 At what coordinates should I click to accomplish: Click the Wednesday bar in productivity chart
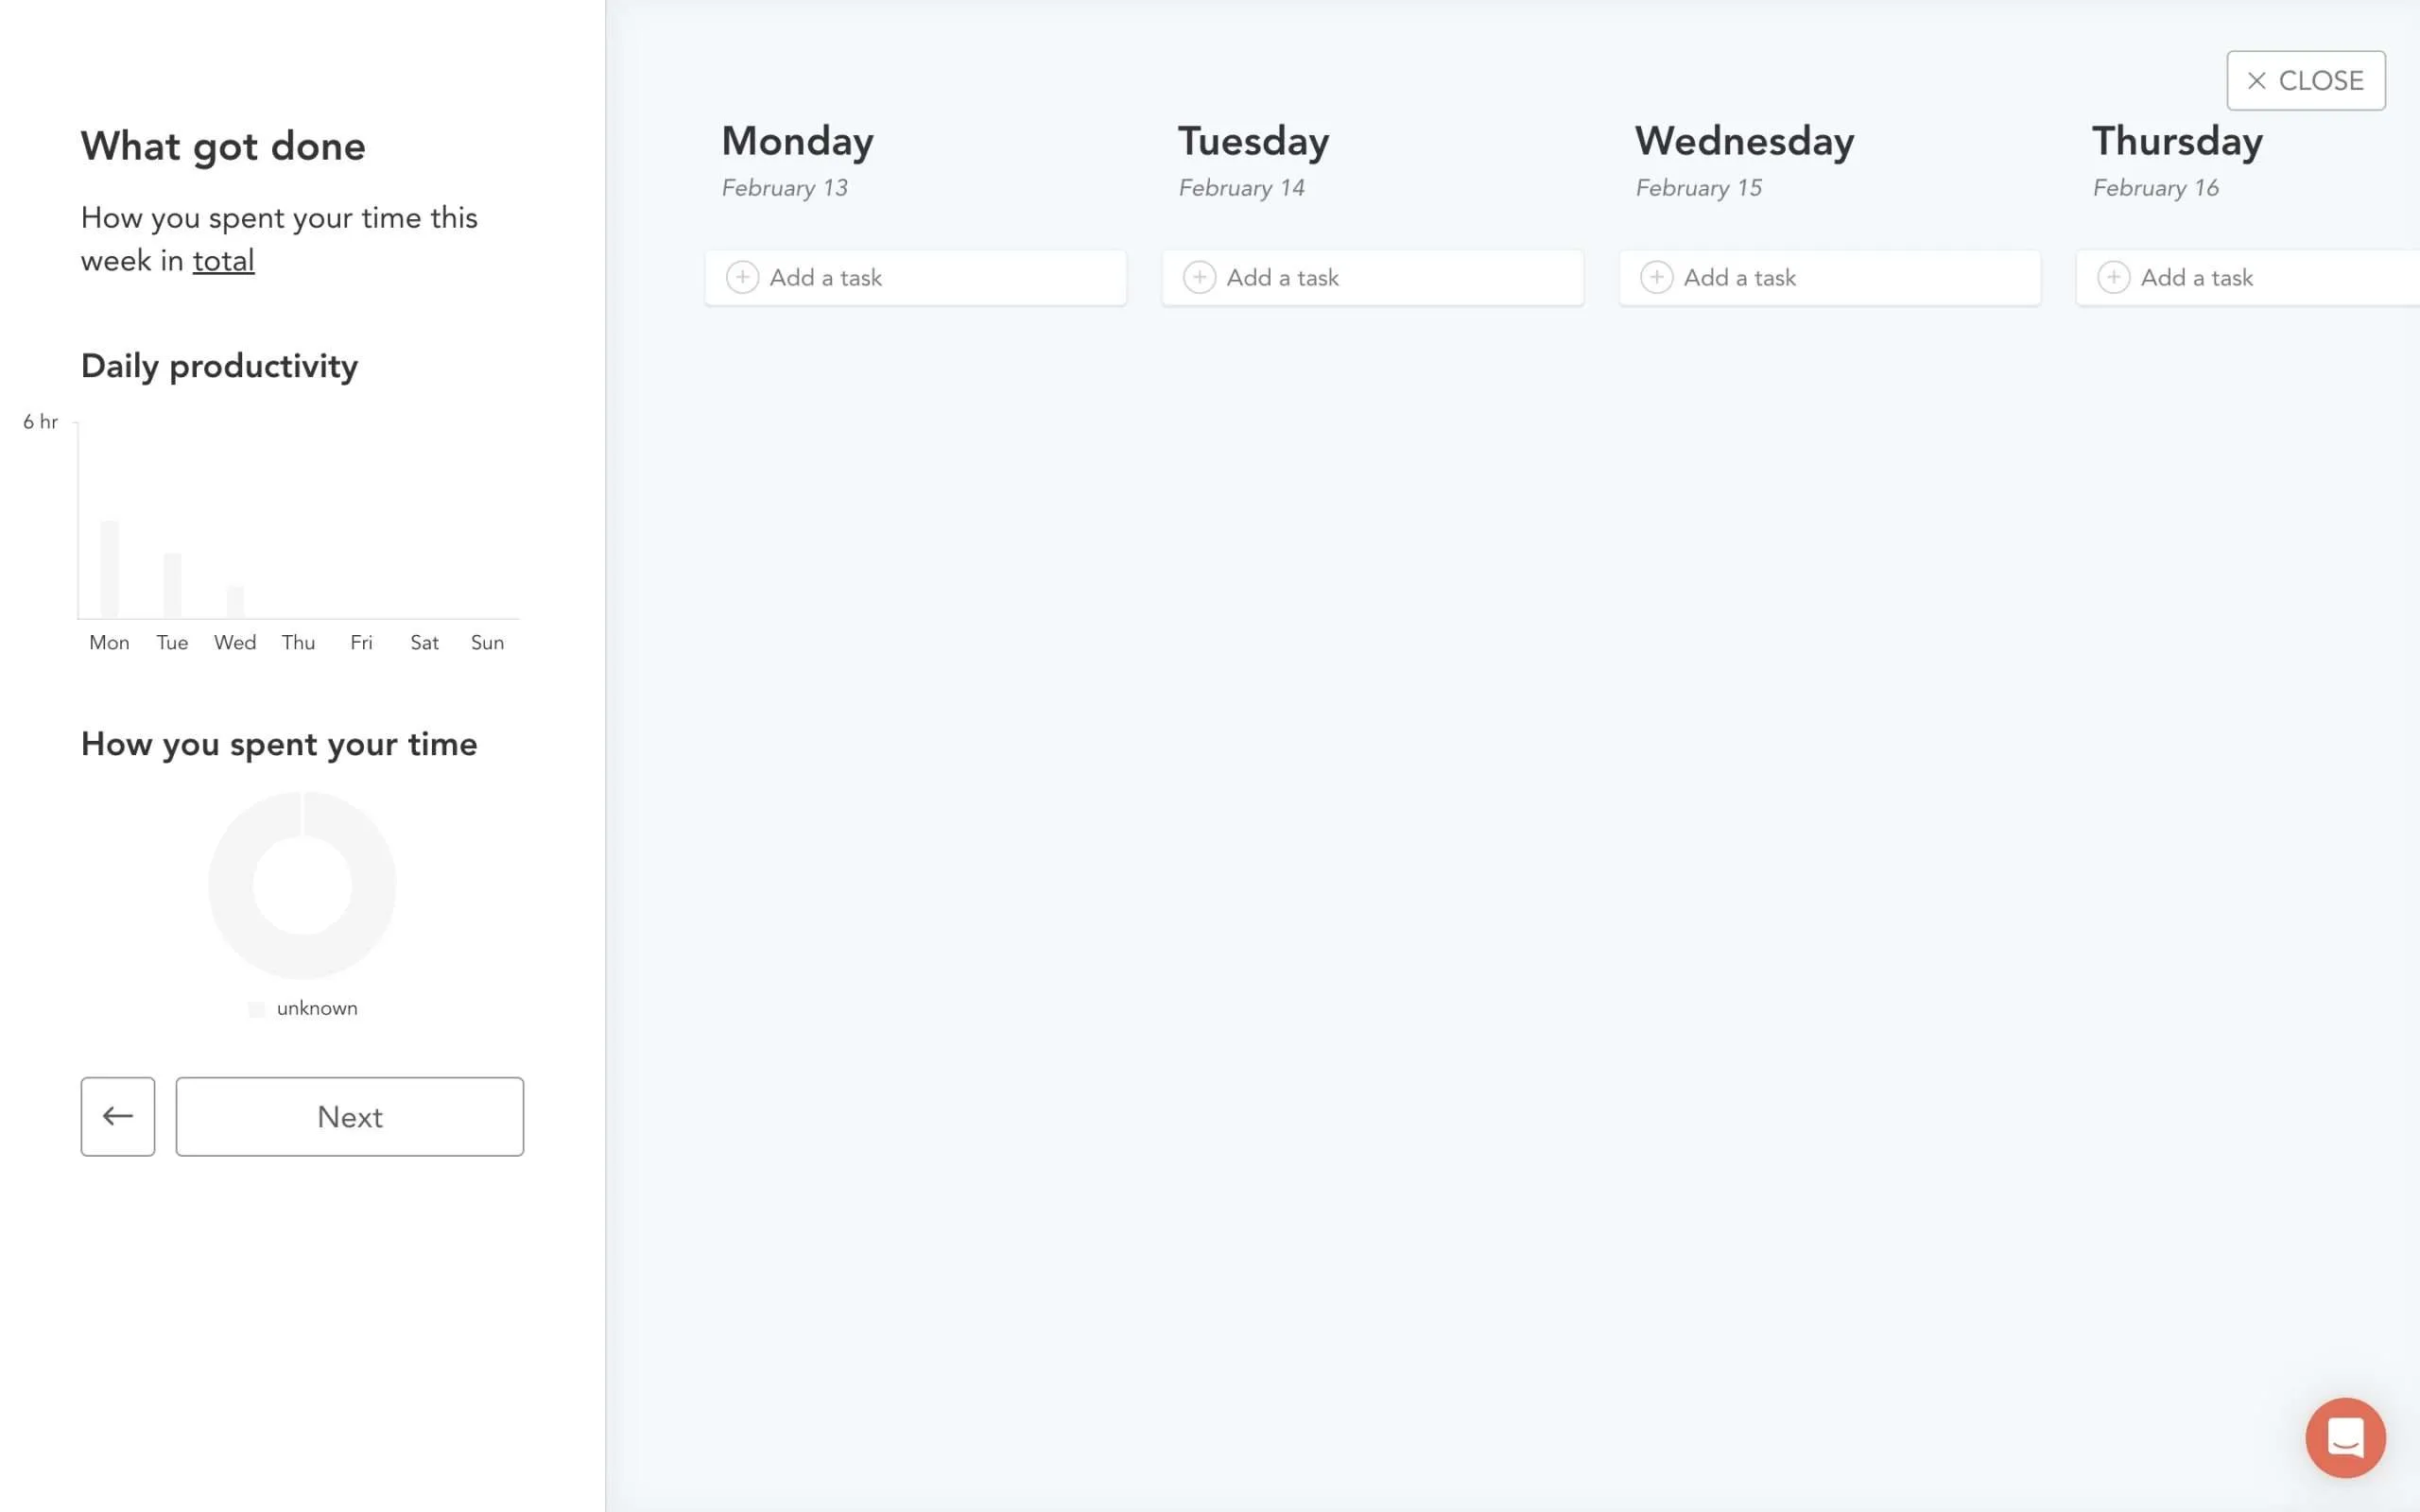click(235, 602)
